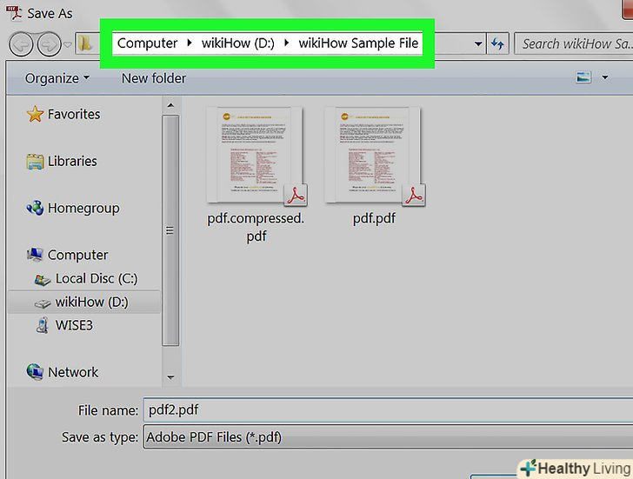The height and width of the screenshot is (479, 633).
Task: Click the pdf.compressed.pdf file name
Action: click(x=256, y=227)
